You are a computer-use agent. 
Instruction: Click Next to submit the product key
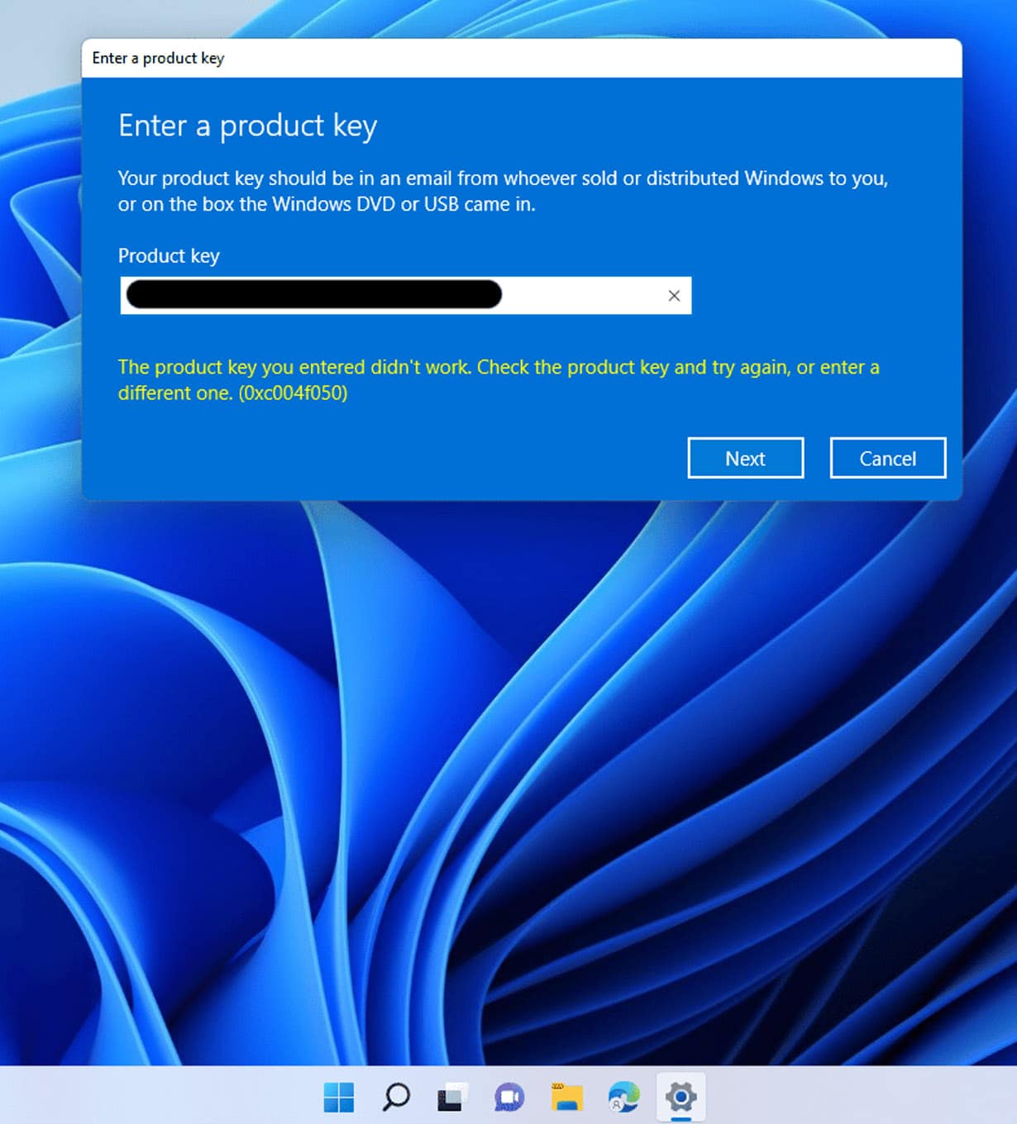click(x=745, y=458)
